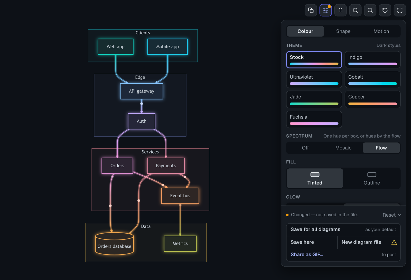Enter fullscreen mode
Viewport: 411px width, 280px height.
click(400, 10)
